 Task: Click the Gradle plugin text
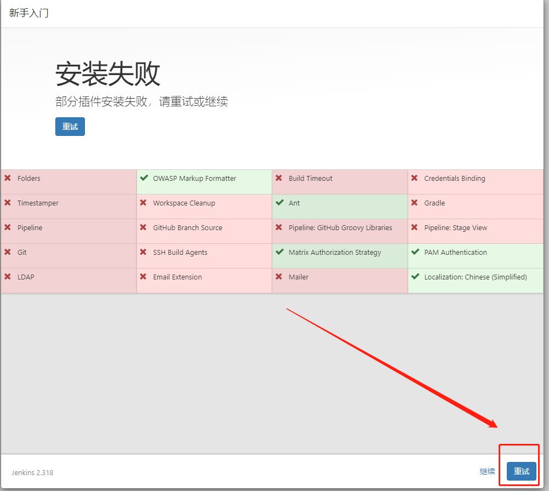(x=434, y=203)
